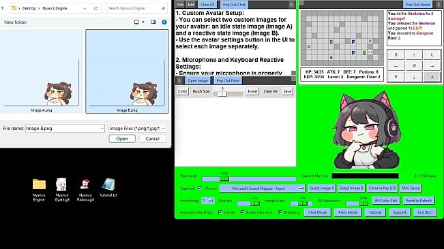Image resolution: width=444 pixels, height=249 pixels.
Task: Click Chroma Key (F8) button
Action: pos(382,188)
